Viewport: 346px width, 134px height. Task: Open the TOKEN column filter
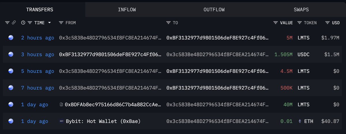pos(300,23)
